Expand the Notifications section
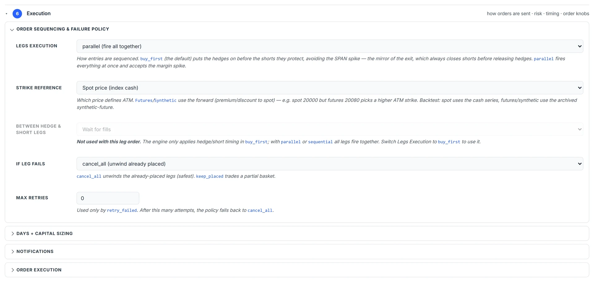Screen dimensions: 594x282 [297, 251]
